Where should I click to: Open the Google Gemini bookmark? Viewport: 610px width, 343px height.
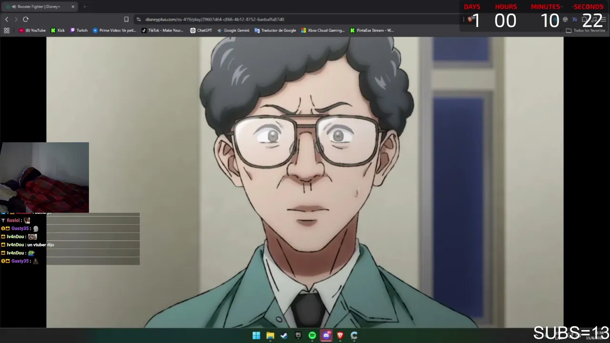tap(233, 30)
